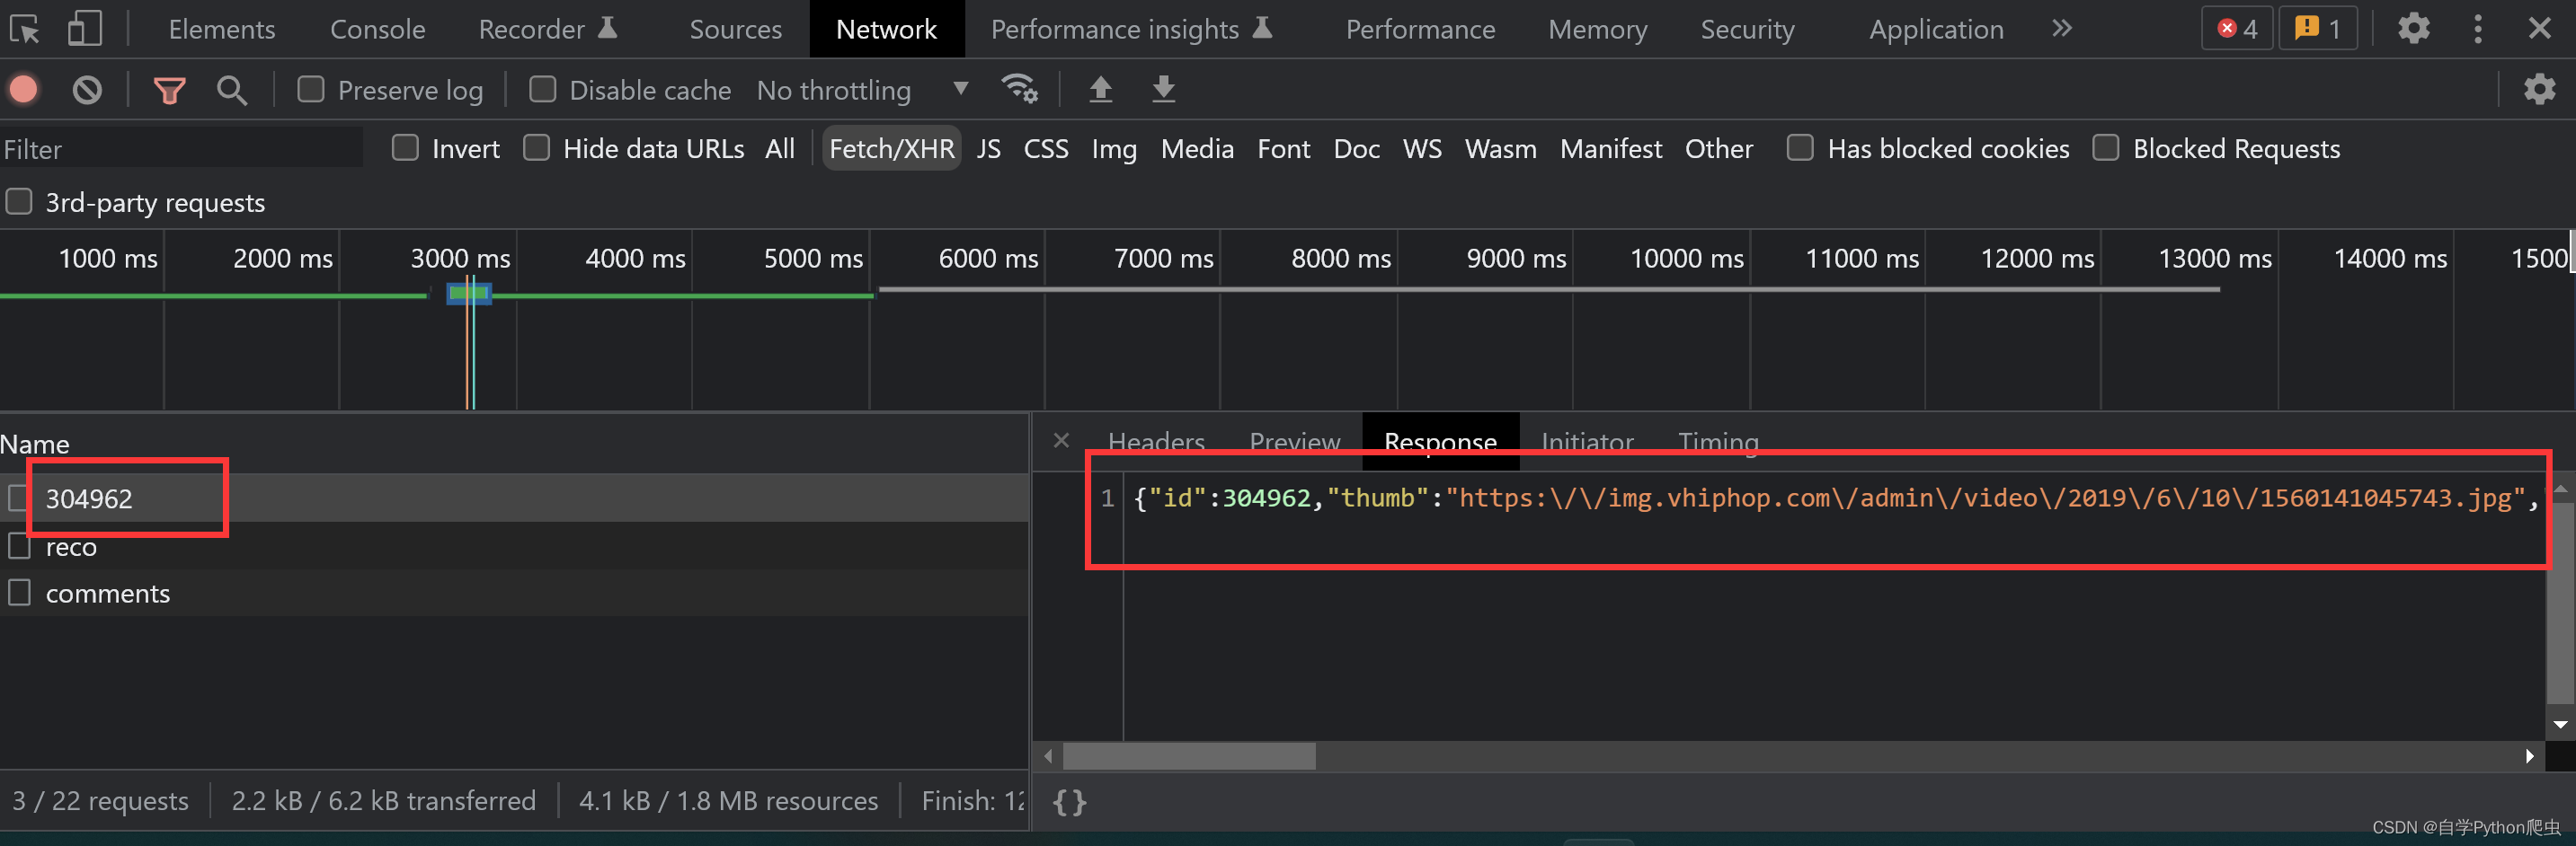The height and width of the screenshot is (846, 2576).
Task: Toggle the device toolbar
Action: coord(83,28)
